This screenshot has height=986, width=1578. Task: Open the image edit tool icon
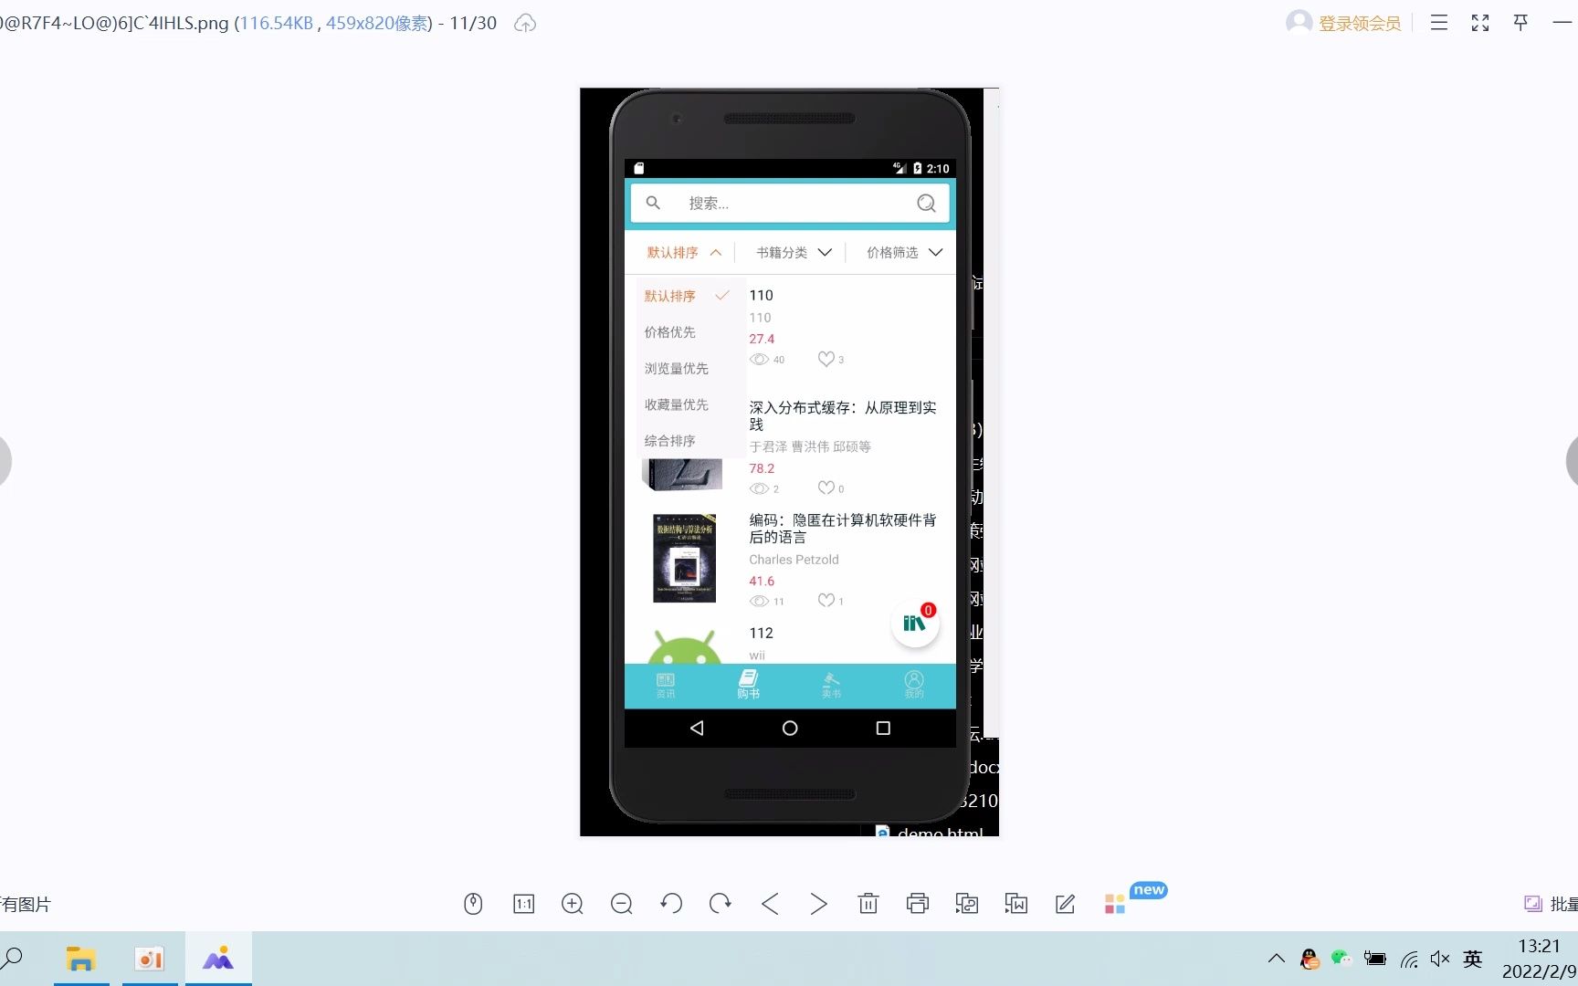tap(1064, 903)
